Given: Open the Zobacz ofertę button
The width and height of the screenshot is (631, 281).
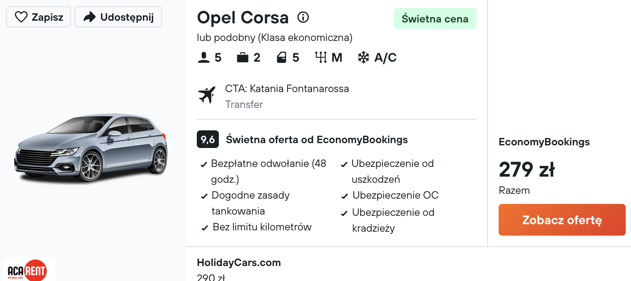Looking at the screenshot, I should (x=562, y=220).
